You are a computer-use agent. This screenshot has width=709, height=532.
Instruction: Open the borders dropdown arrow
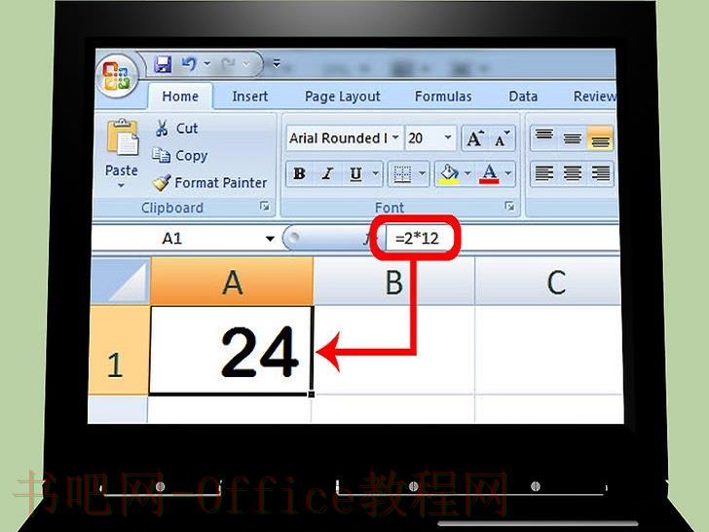pyautogui.click(x=422, y=173)
